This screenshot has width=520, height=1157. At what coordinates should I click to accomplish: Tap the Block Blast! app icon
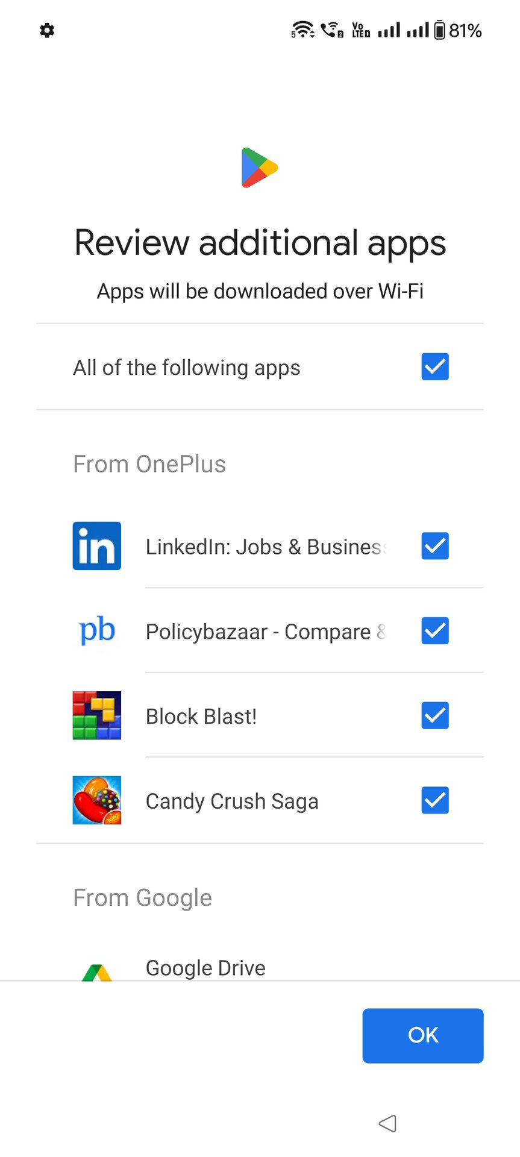(97, 715)
